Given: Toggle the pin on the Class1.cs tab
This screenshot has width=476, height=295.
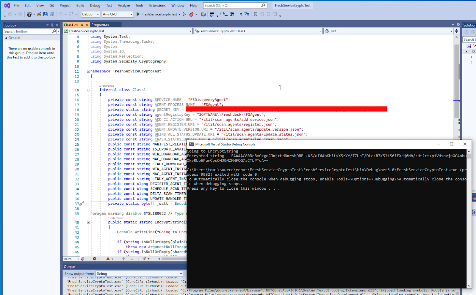Looking at the screenshot, I should click(82, 25).
